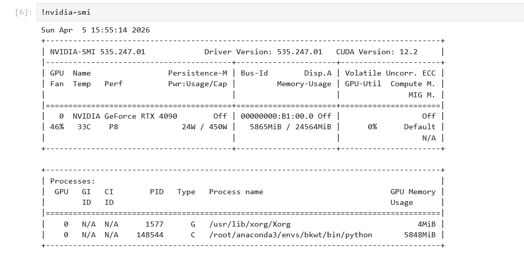
Task: Click the CUDA Version: 12.2 text
Action: tap(377, 52)
